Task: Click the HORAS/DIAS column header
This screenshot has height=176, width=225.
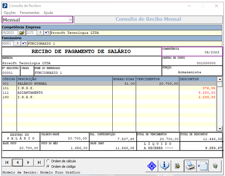Action: (124, 79)
